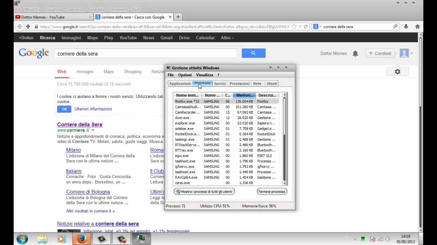437x245 pixels.
Task: Switch to the Applicazioni tab
Action: coord(180,83)
